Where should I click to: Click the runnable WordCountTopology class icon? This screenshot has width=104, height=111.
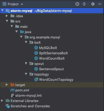36,79
